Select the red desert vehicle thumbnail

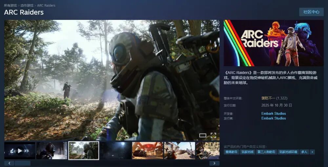coord(147,151)
